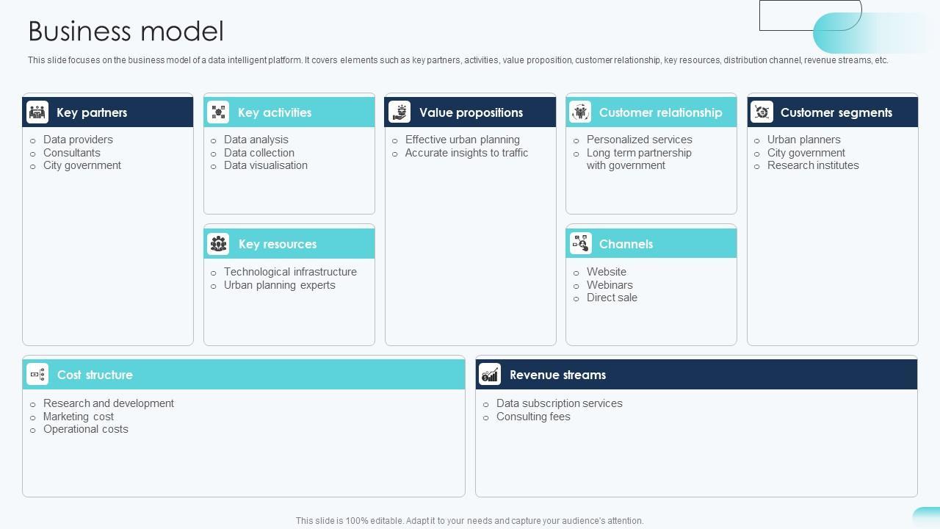Select the Value propositions header

(471, 112)
